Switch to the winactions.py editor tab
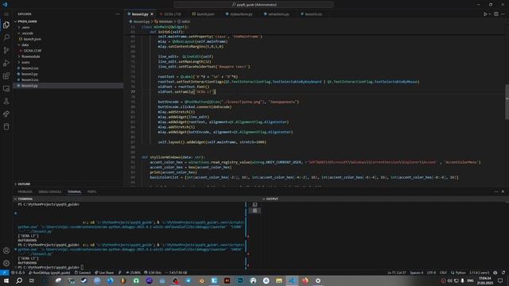The width and height of the screenshot is (509, 286). point(278,14)
